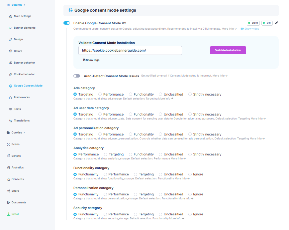Image resolution: width=289 pixels, height=230 pixels.
Task: Click the Colors palette icon
Action: point(11,51)
